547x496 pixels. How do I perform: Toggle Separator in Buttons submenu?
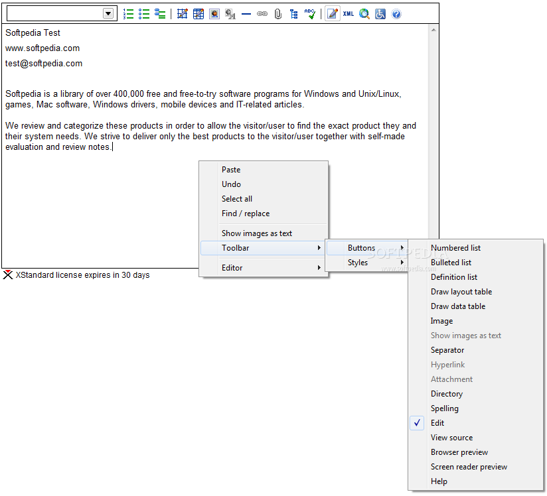[x=475, y=350]
